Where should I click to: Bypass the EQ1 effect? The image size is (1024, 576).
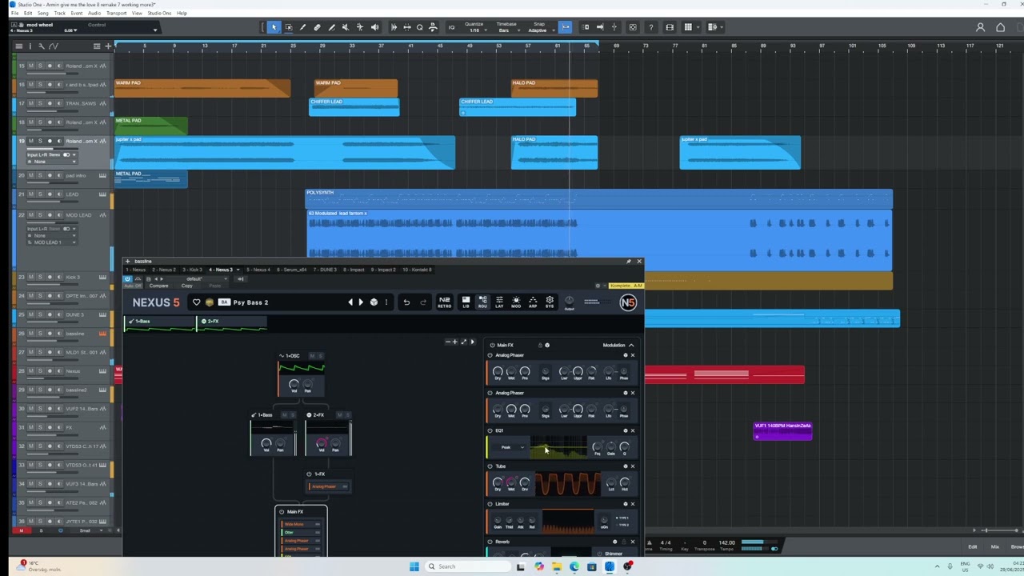(491, 430)
